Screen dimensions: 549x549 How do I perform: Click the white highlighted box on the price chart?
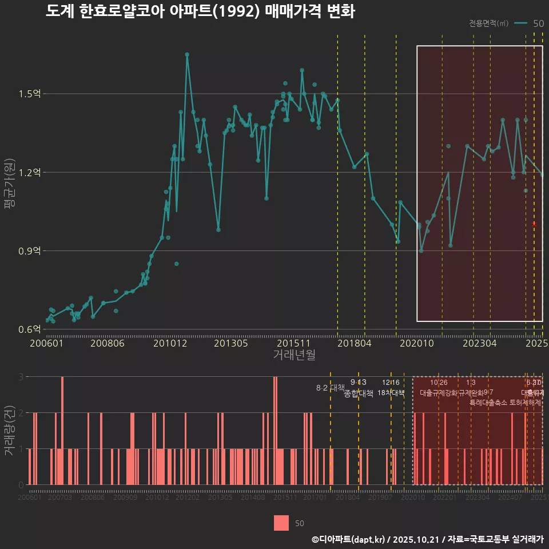pyautogui.click(x=480, y=183)
